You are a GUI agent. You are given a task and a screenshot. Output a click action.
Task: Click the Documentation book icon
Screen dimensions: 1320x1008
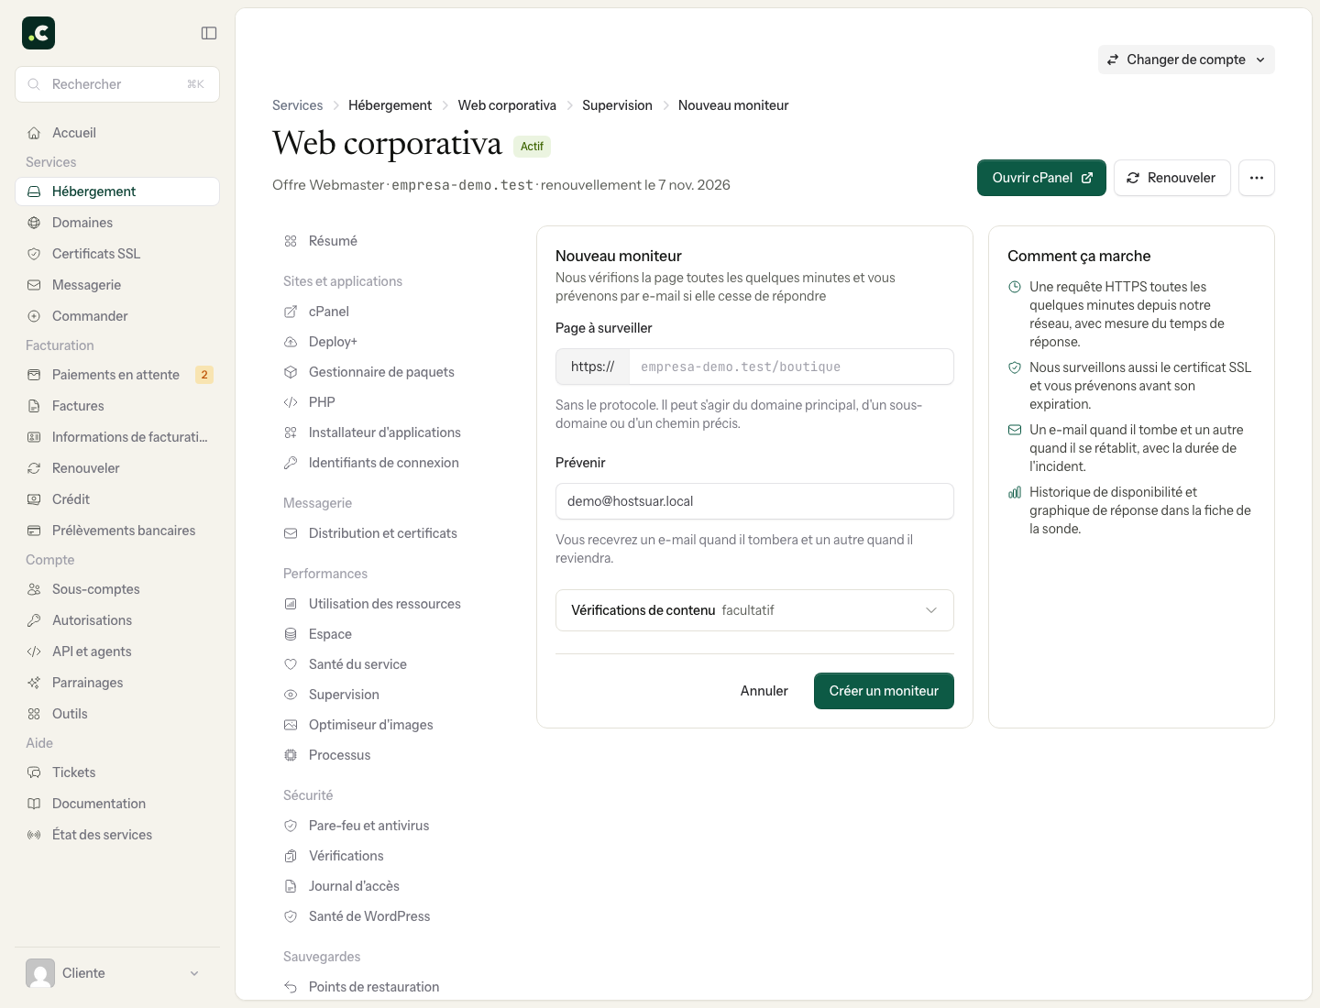point(34,804)
